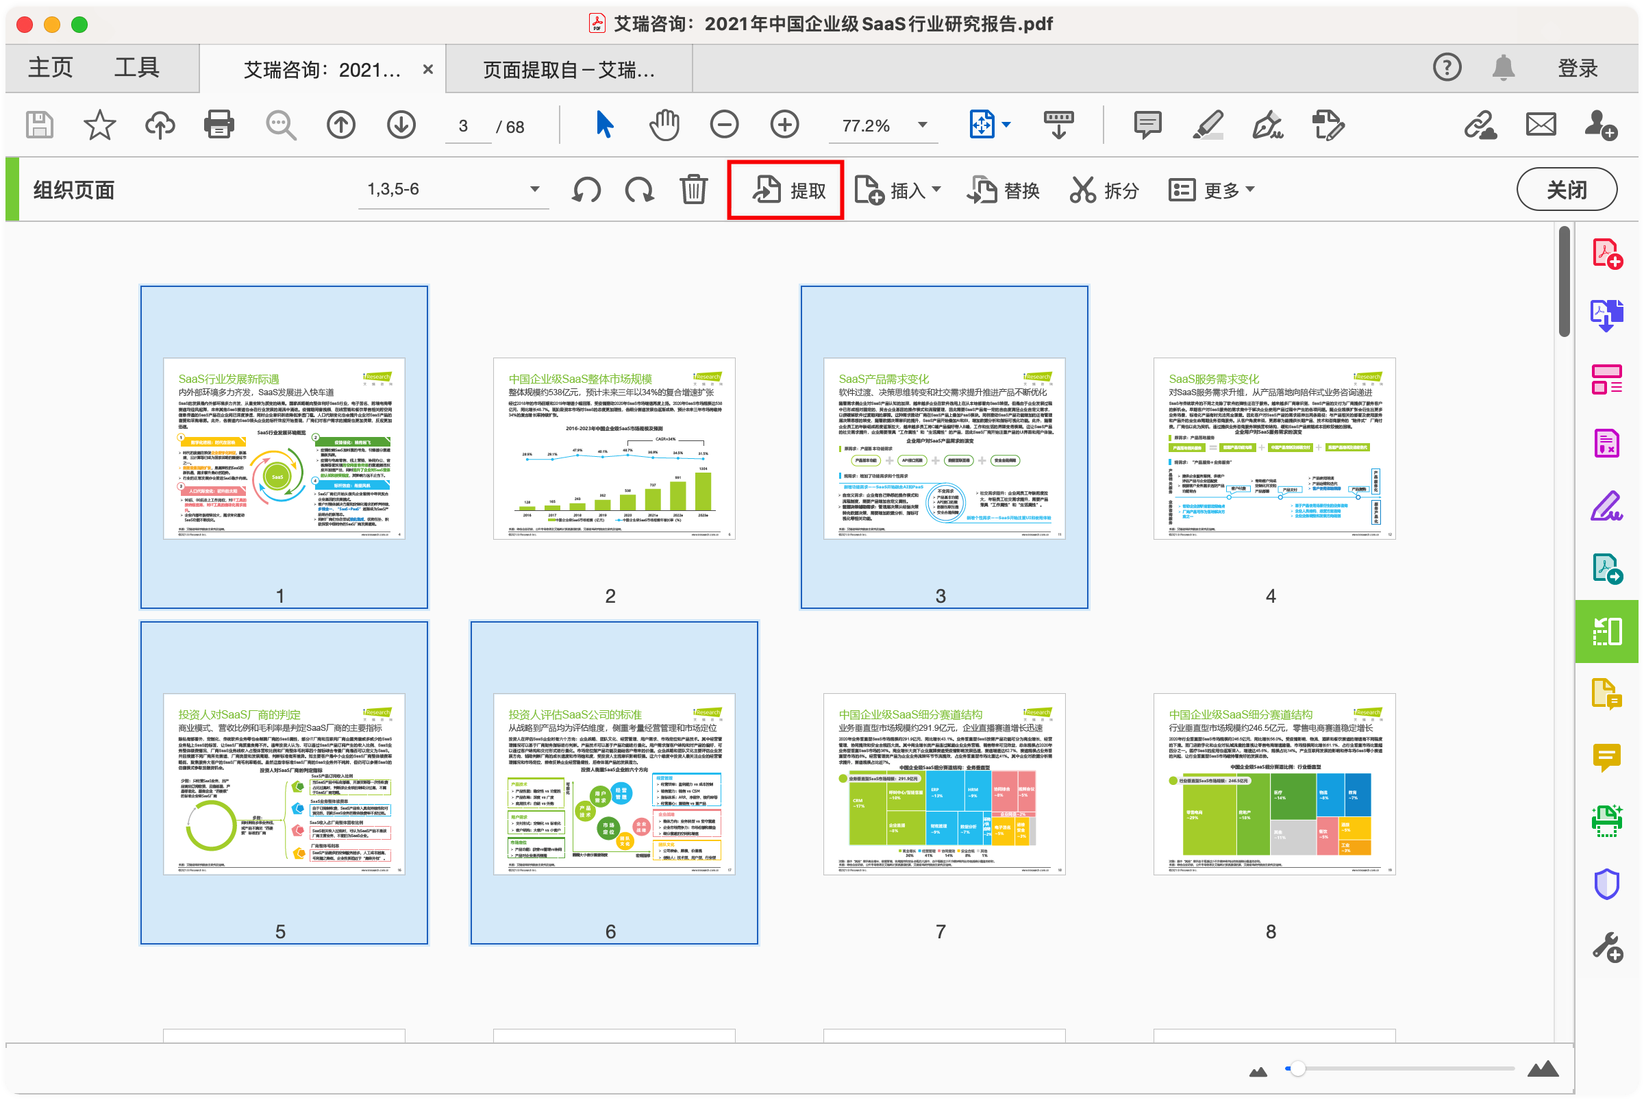Open notifications bell
1644x1100 pixels.
click(x=1503, y=67)
